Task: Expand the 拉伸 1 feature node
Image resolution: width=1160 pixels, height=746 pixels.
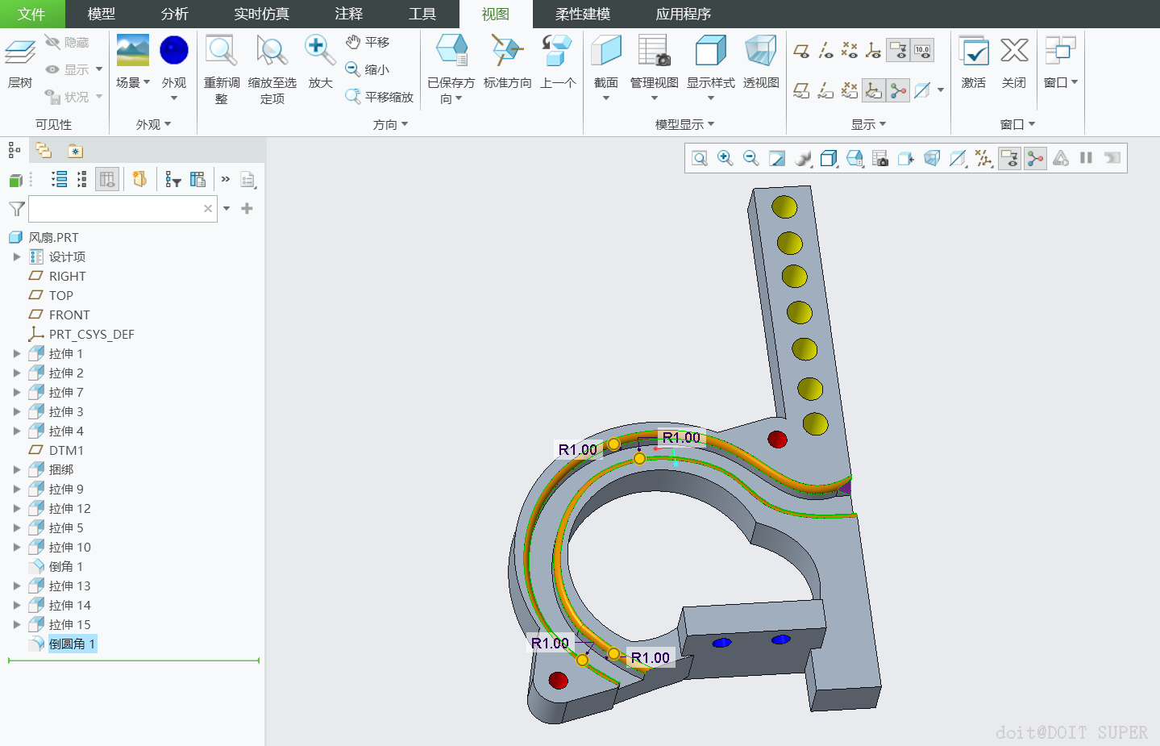Action: [17, 353]
